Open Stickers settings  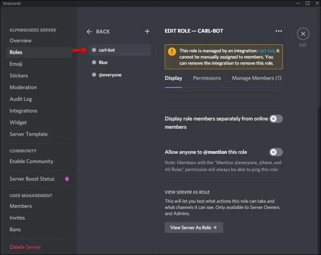[19, 76]
